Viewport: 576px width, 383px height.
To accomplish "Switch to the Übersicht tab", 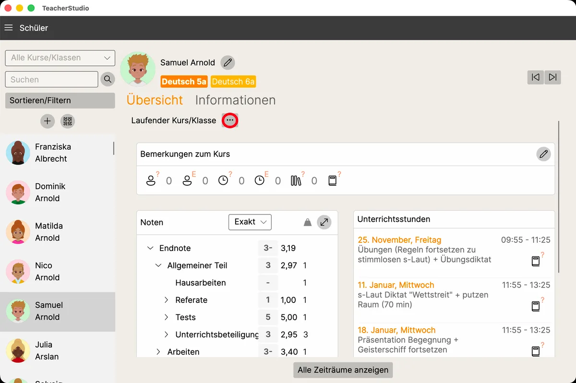I will pyautogui.click(x=155, y=100).
